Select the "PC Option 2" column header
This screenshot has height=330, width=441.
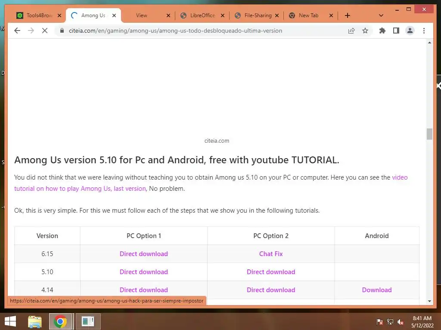[271, 236]
